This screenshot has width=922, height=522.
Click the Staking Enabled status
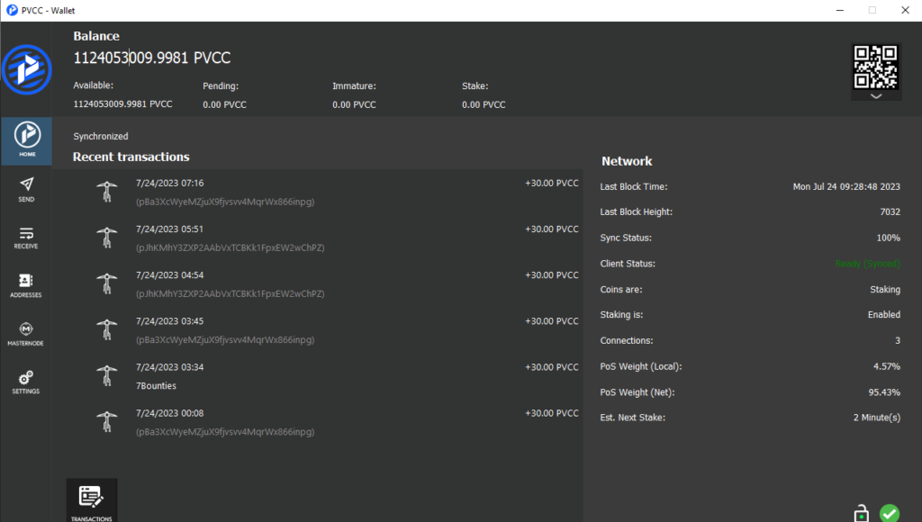tap(883, 314)
